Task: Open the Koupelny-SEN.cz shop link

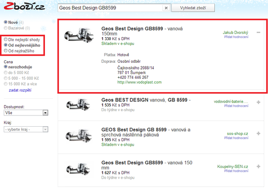Action: (232, 166)
